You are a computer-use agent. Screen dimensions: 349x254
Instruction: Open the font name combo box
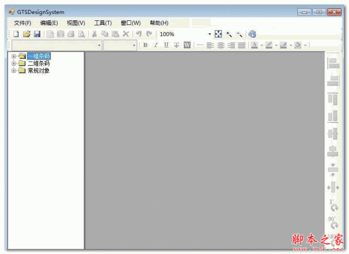tap(57, 45)
